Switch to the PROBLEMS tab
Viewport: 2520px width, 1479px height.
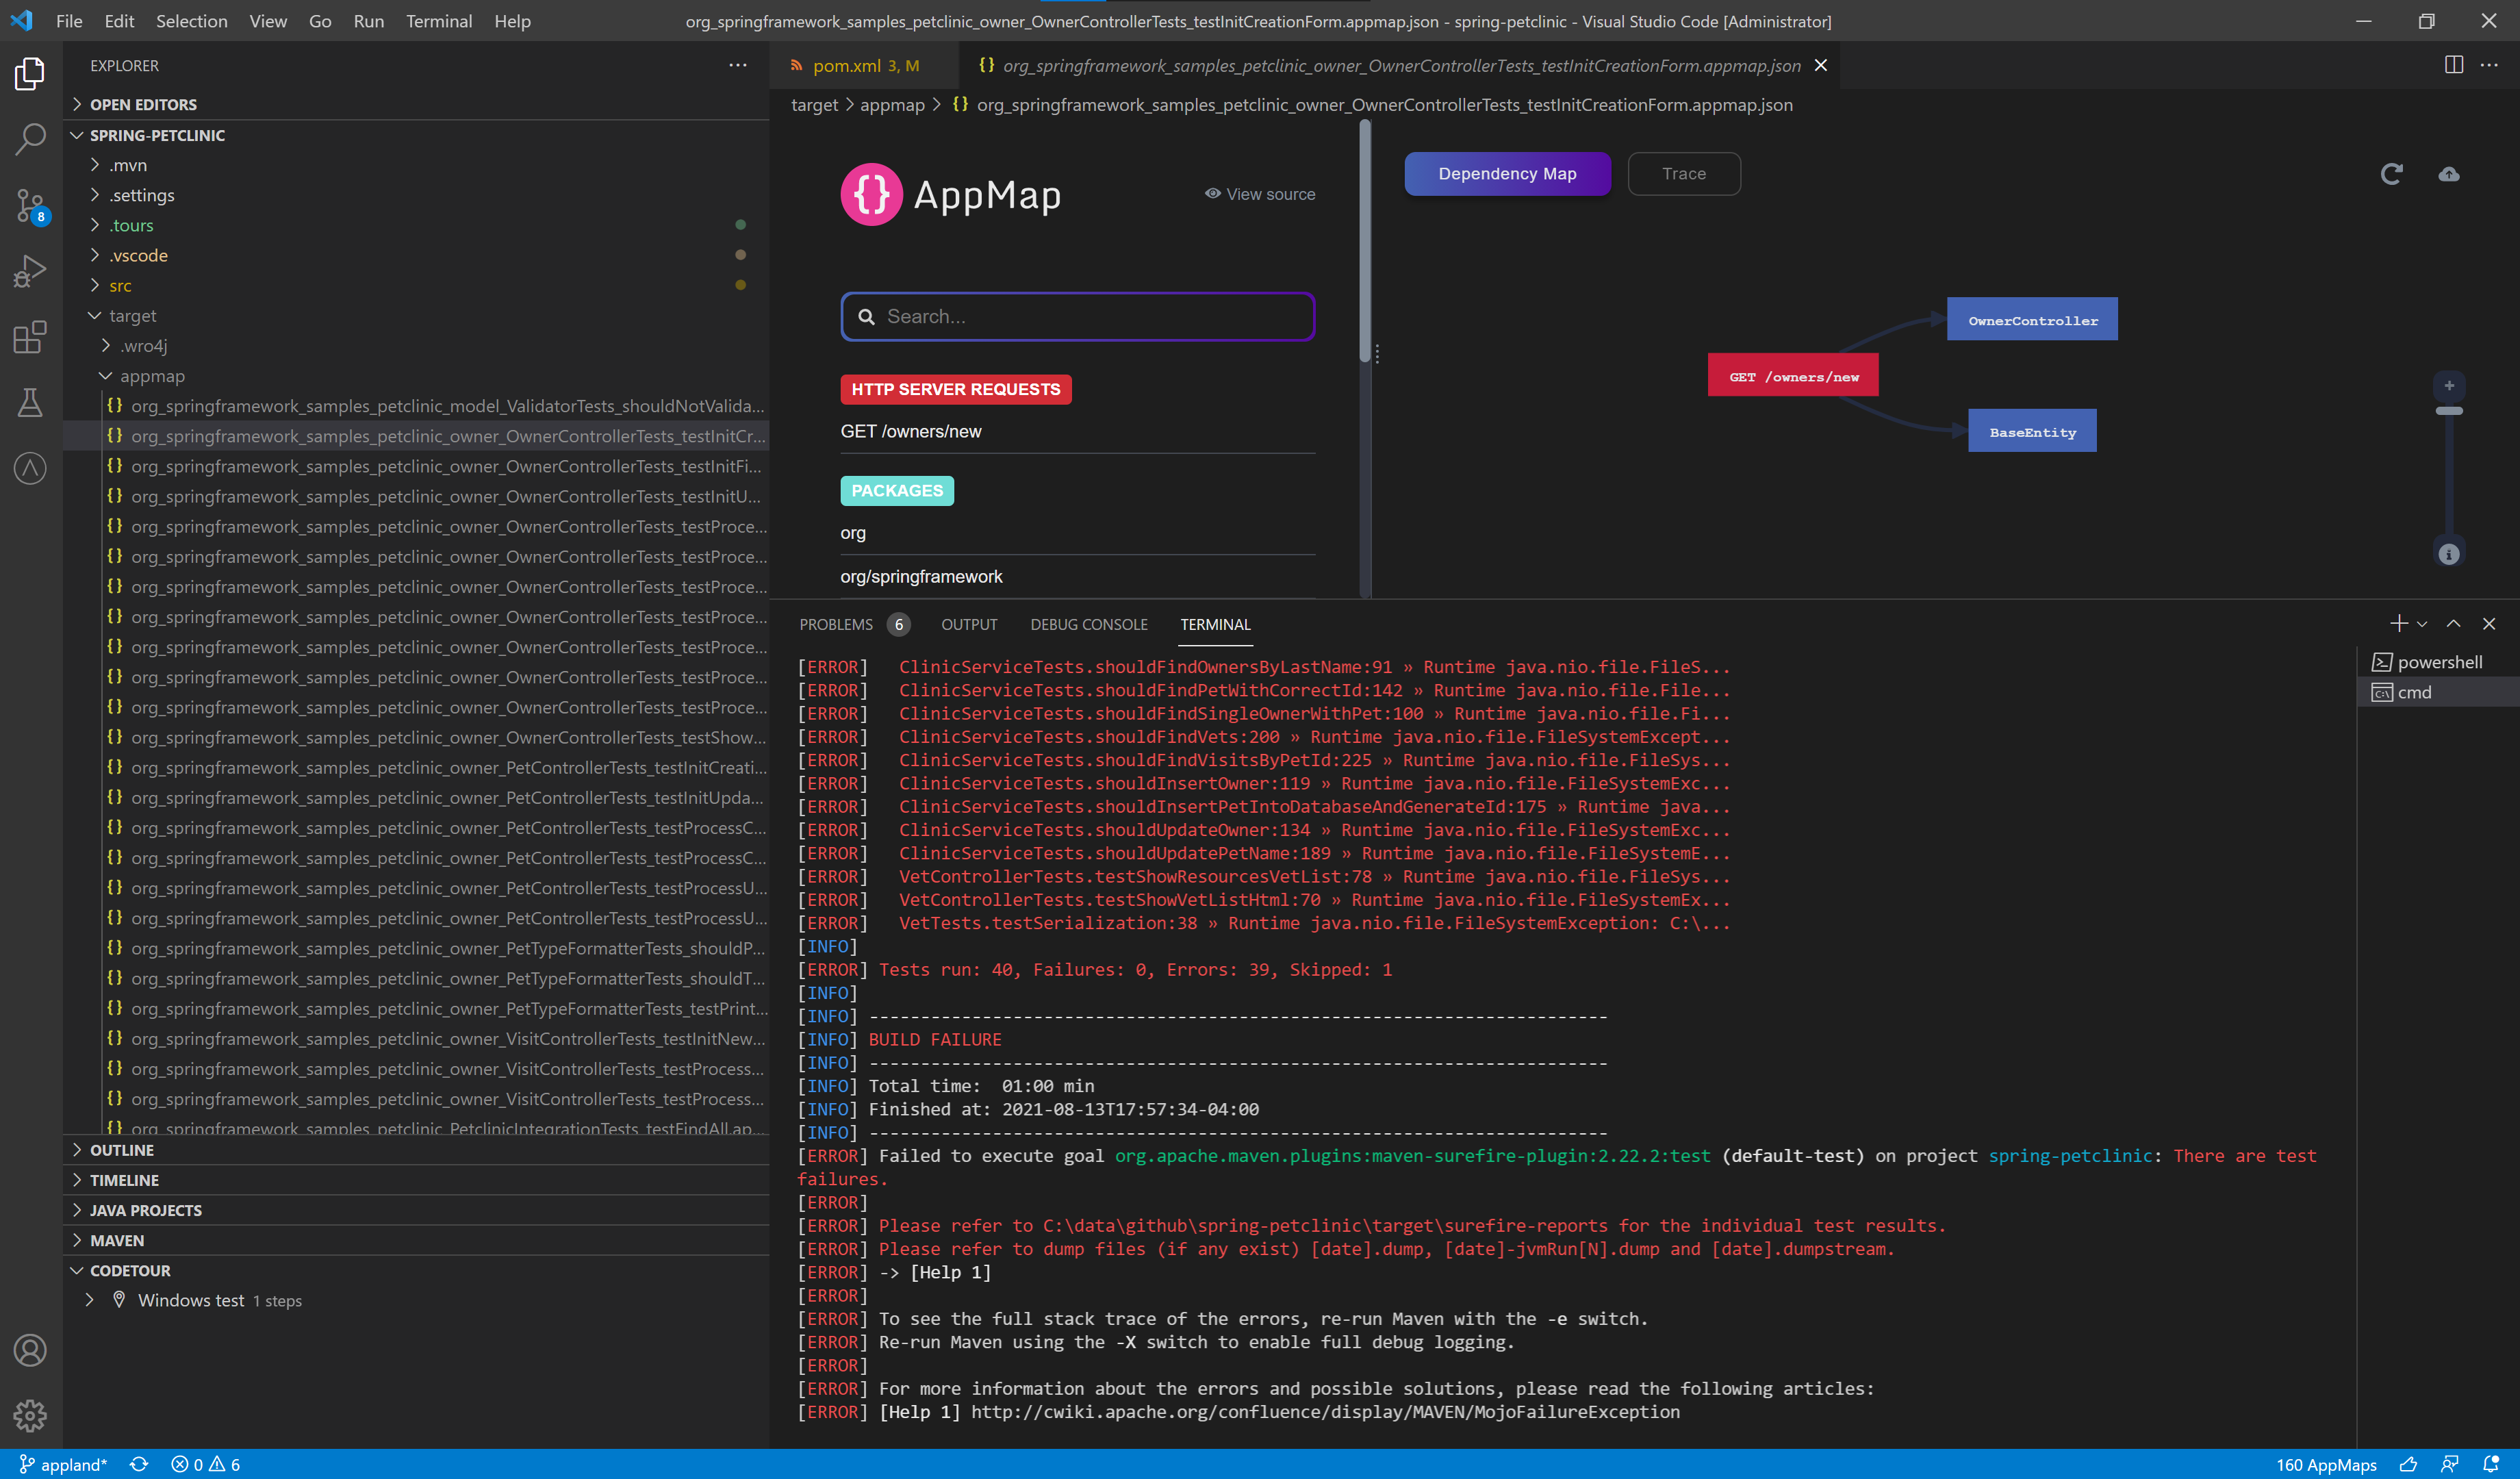(835, 624)
